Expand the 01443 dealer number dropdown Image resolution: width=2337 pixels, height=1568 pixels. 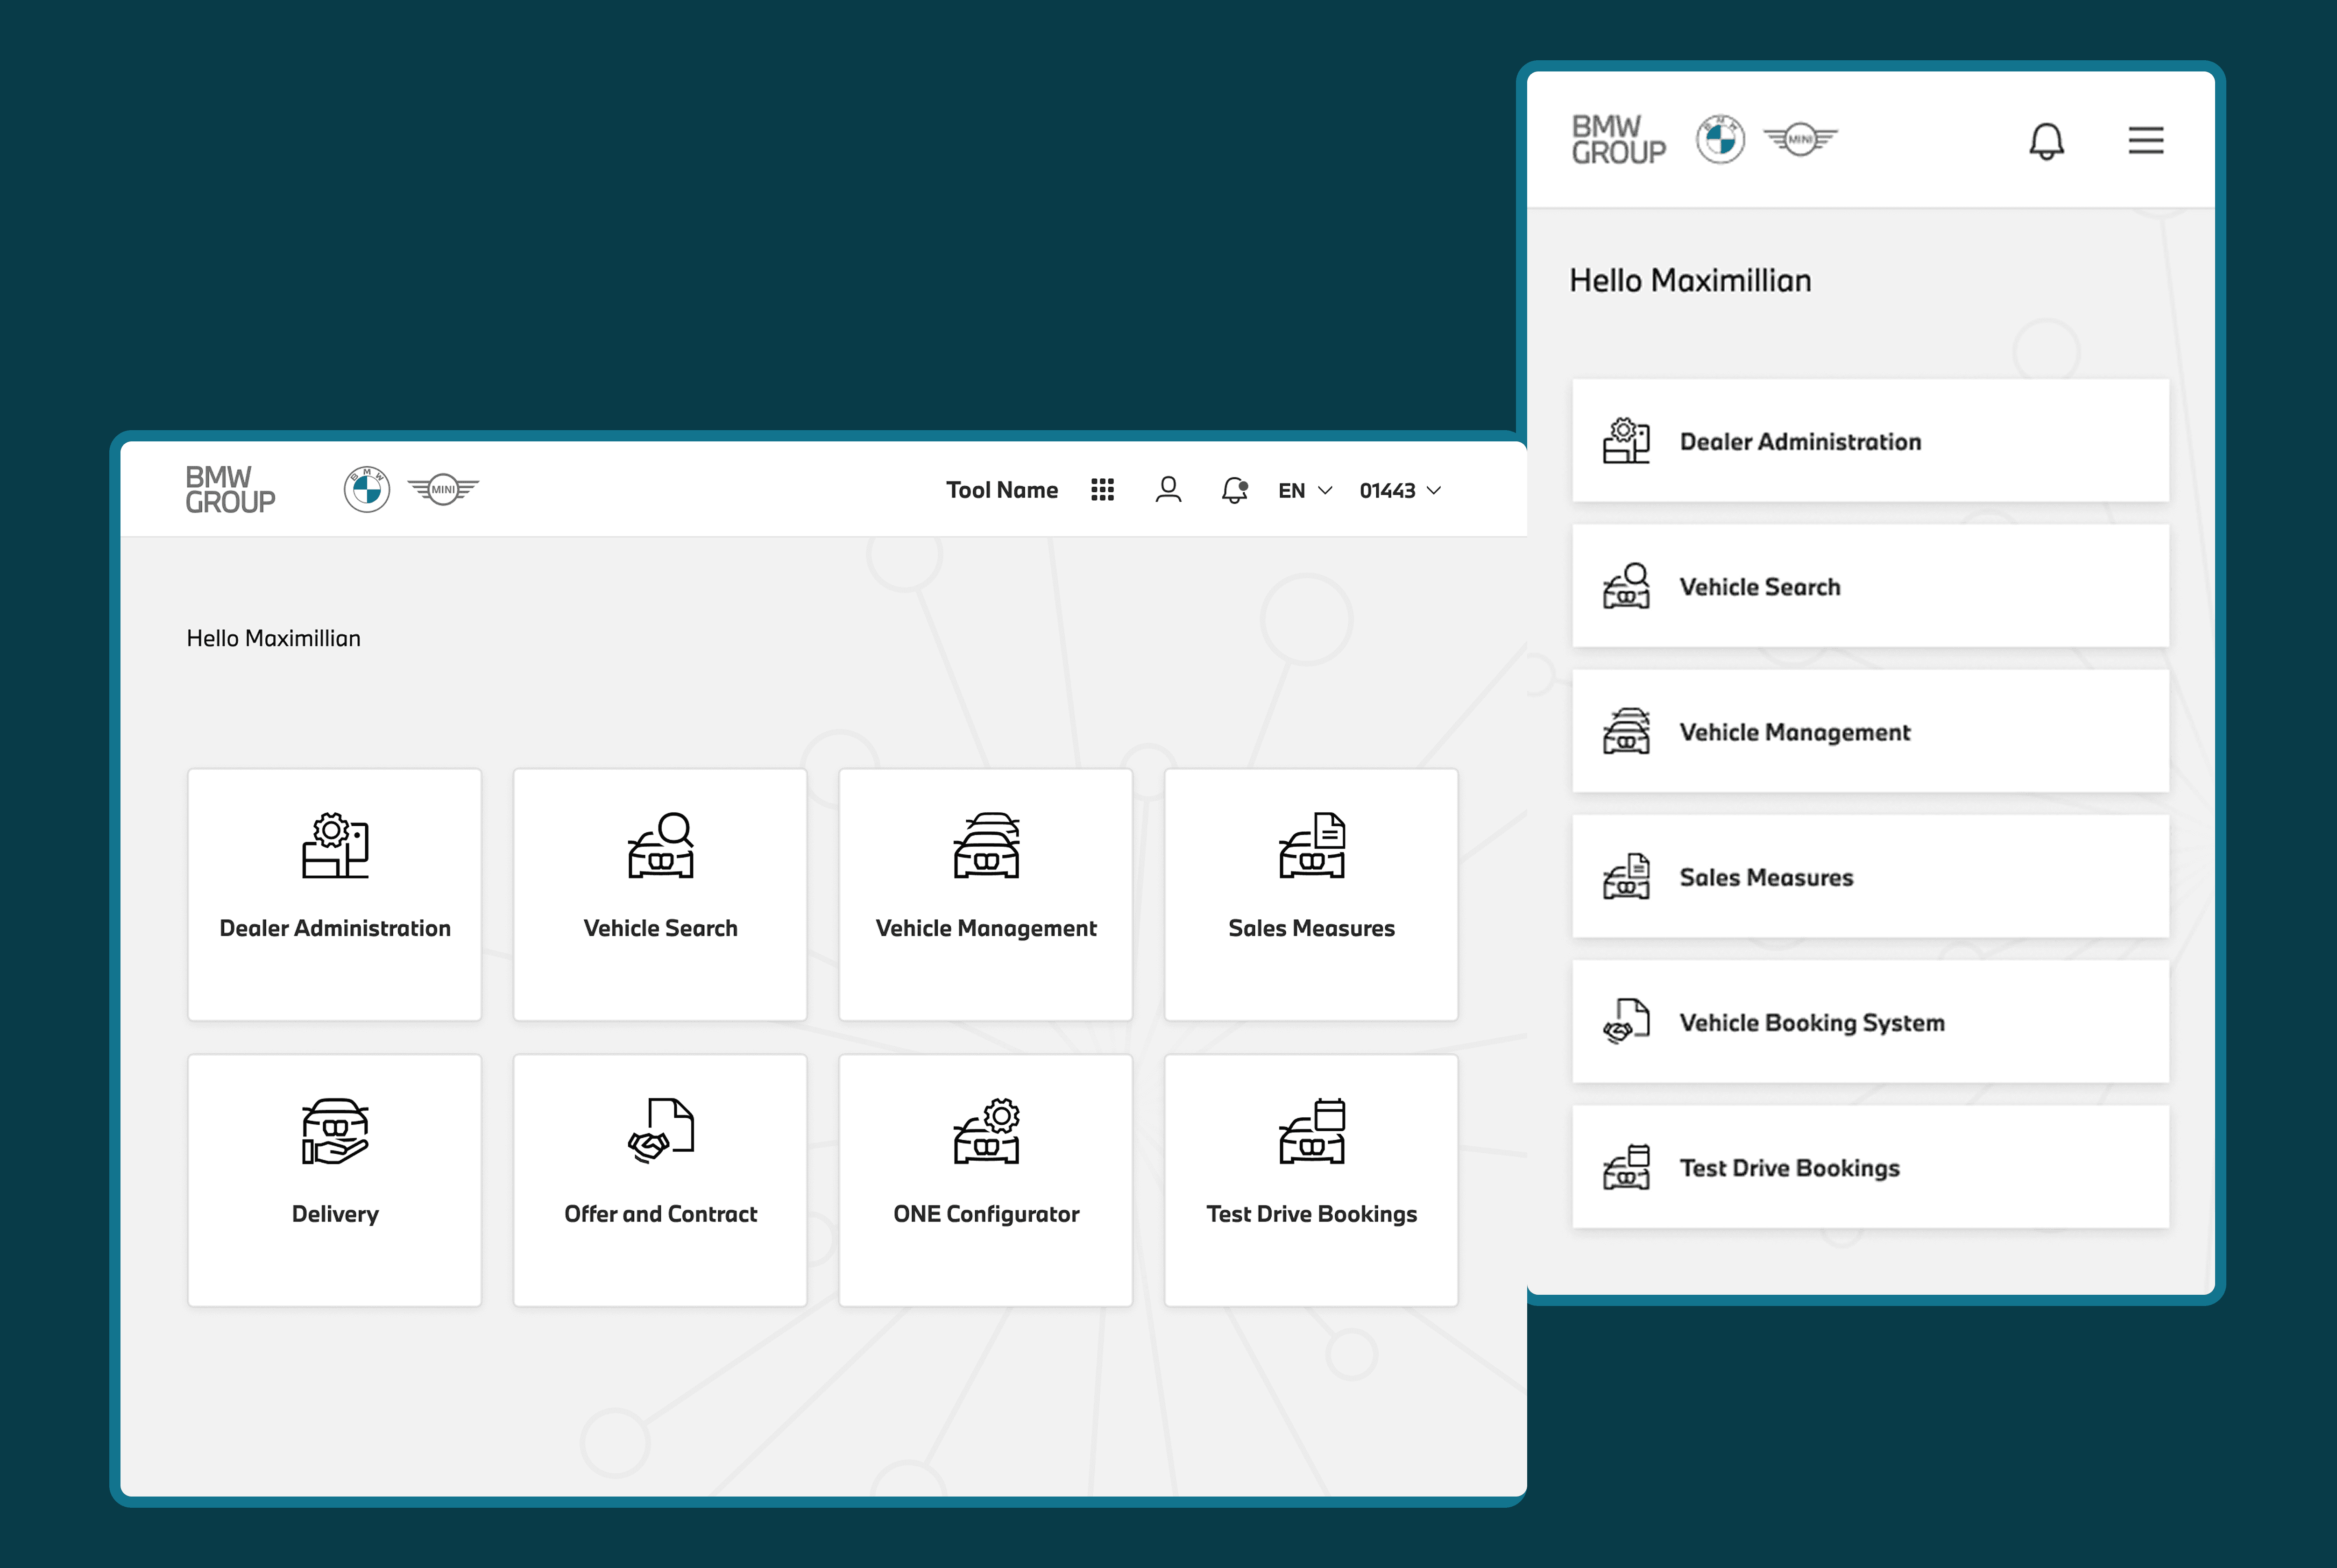[x=1399, y=491]
